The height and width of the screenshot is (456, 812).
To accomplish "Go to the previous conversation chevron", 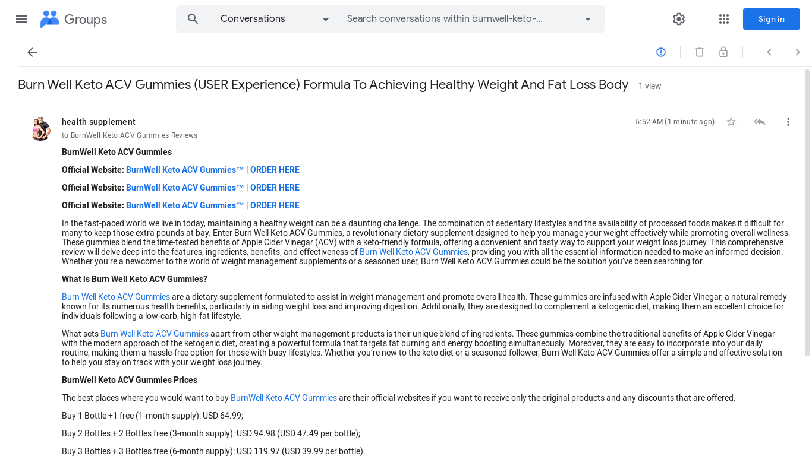I will (769, 52).
